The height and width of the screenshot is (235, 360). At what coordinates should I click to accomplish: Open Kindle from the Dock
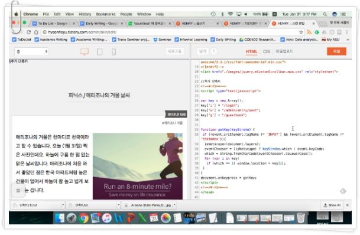(x=189, y=218)
